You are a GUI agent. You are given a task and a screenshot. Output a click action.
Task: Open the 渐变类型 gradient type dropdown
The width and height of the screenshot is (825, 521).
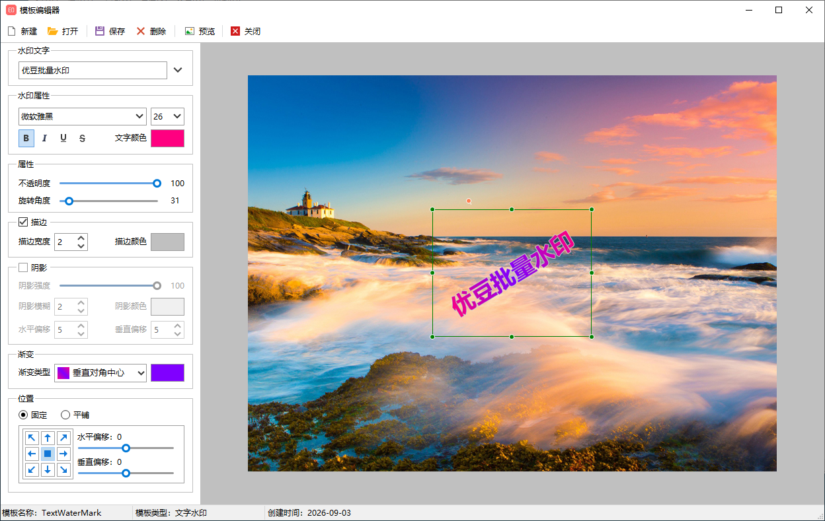click(x=100, y=372)
